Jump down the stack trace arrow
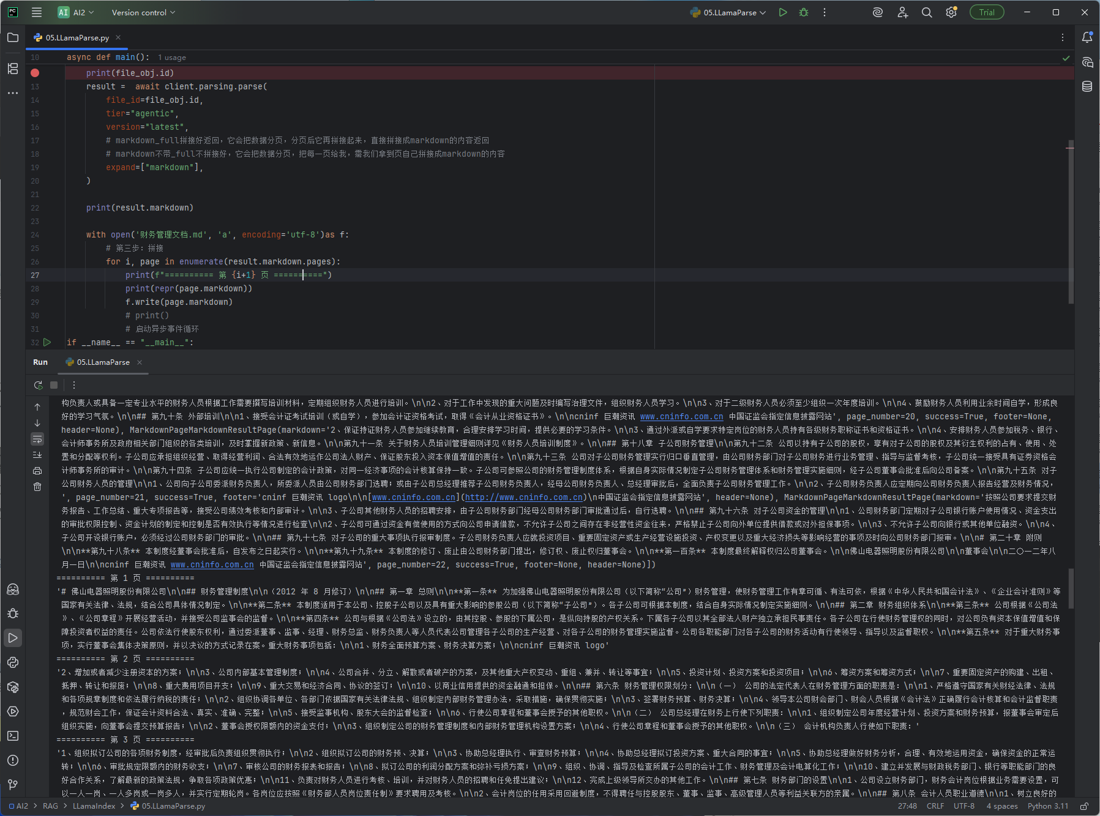 37,423
